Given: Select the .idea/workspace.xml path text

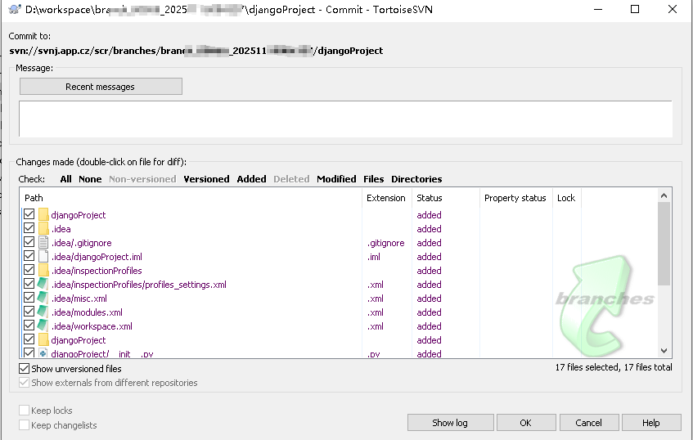Looking at the screenshot, I should [92, 326].
